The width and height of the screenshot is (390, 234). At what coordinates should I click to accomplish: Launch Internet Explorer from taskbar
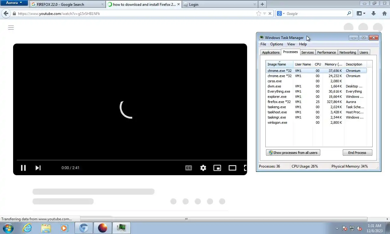[27, 228]
